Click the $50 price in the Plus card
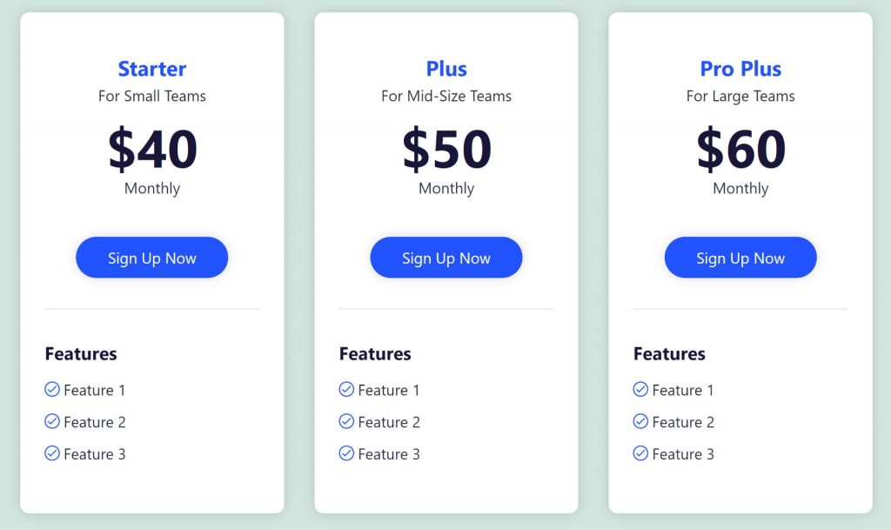This screenshot has width=891, height=530. pyautogui.click(x=446, y=149)
